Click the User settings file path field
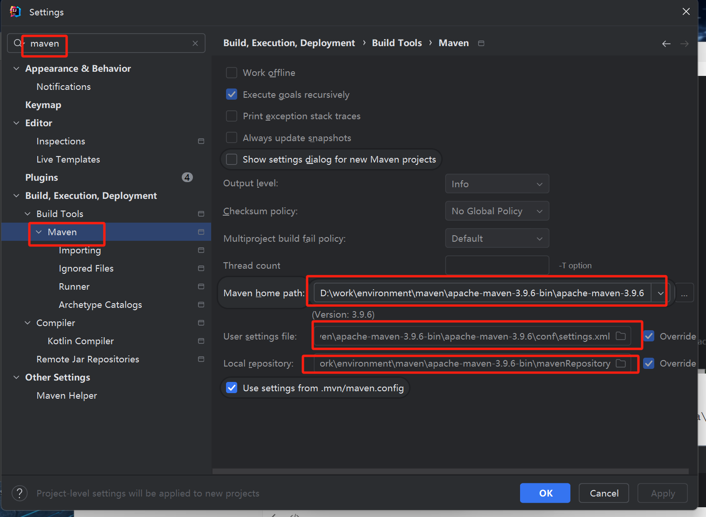This screenshot has width=706, height=517. [x=473, y=336]
